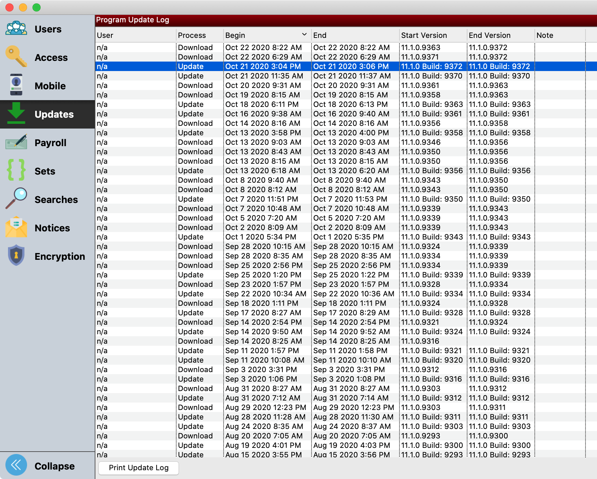The height and width of the screenshot is (479, 597).
Task: Select the Sep 14 2020 8:25 AM download row
Action: point(263,341)
